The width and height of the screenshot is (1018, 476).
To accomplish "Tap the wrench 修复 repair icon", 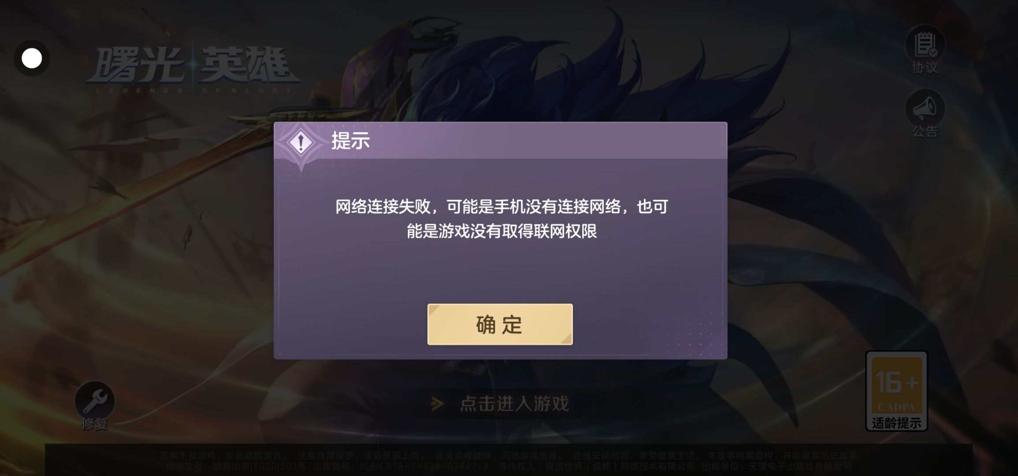I will (94, 400).
